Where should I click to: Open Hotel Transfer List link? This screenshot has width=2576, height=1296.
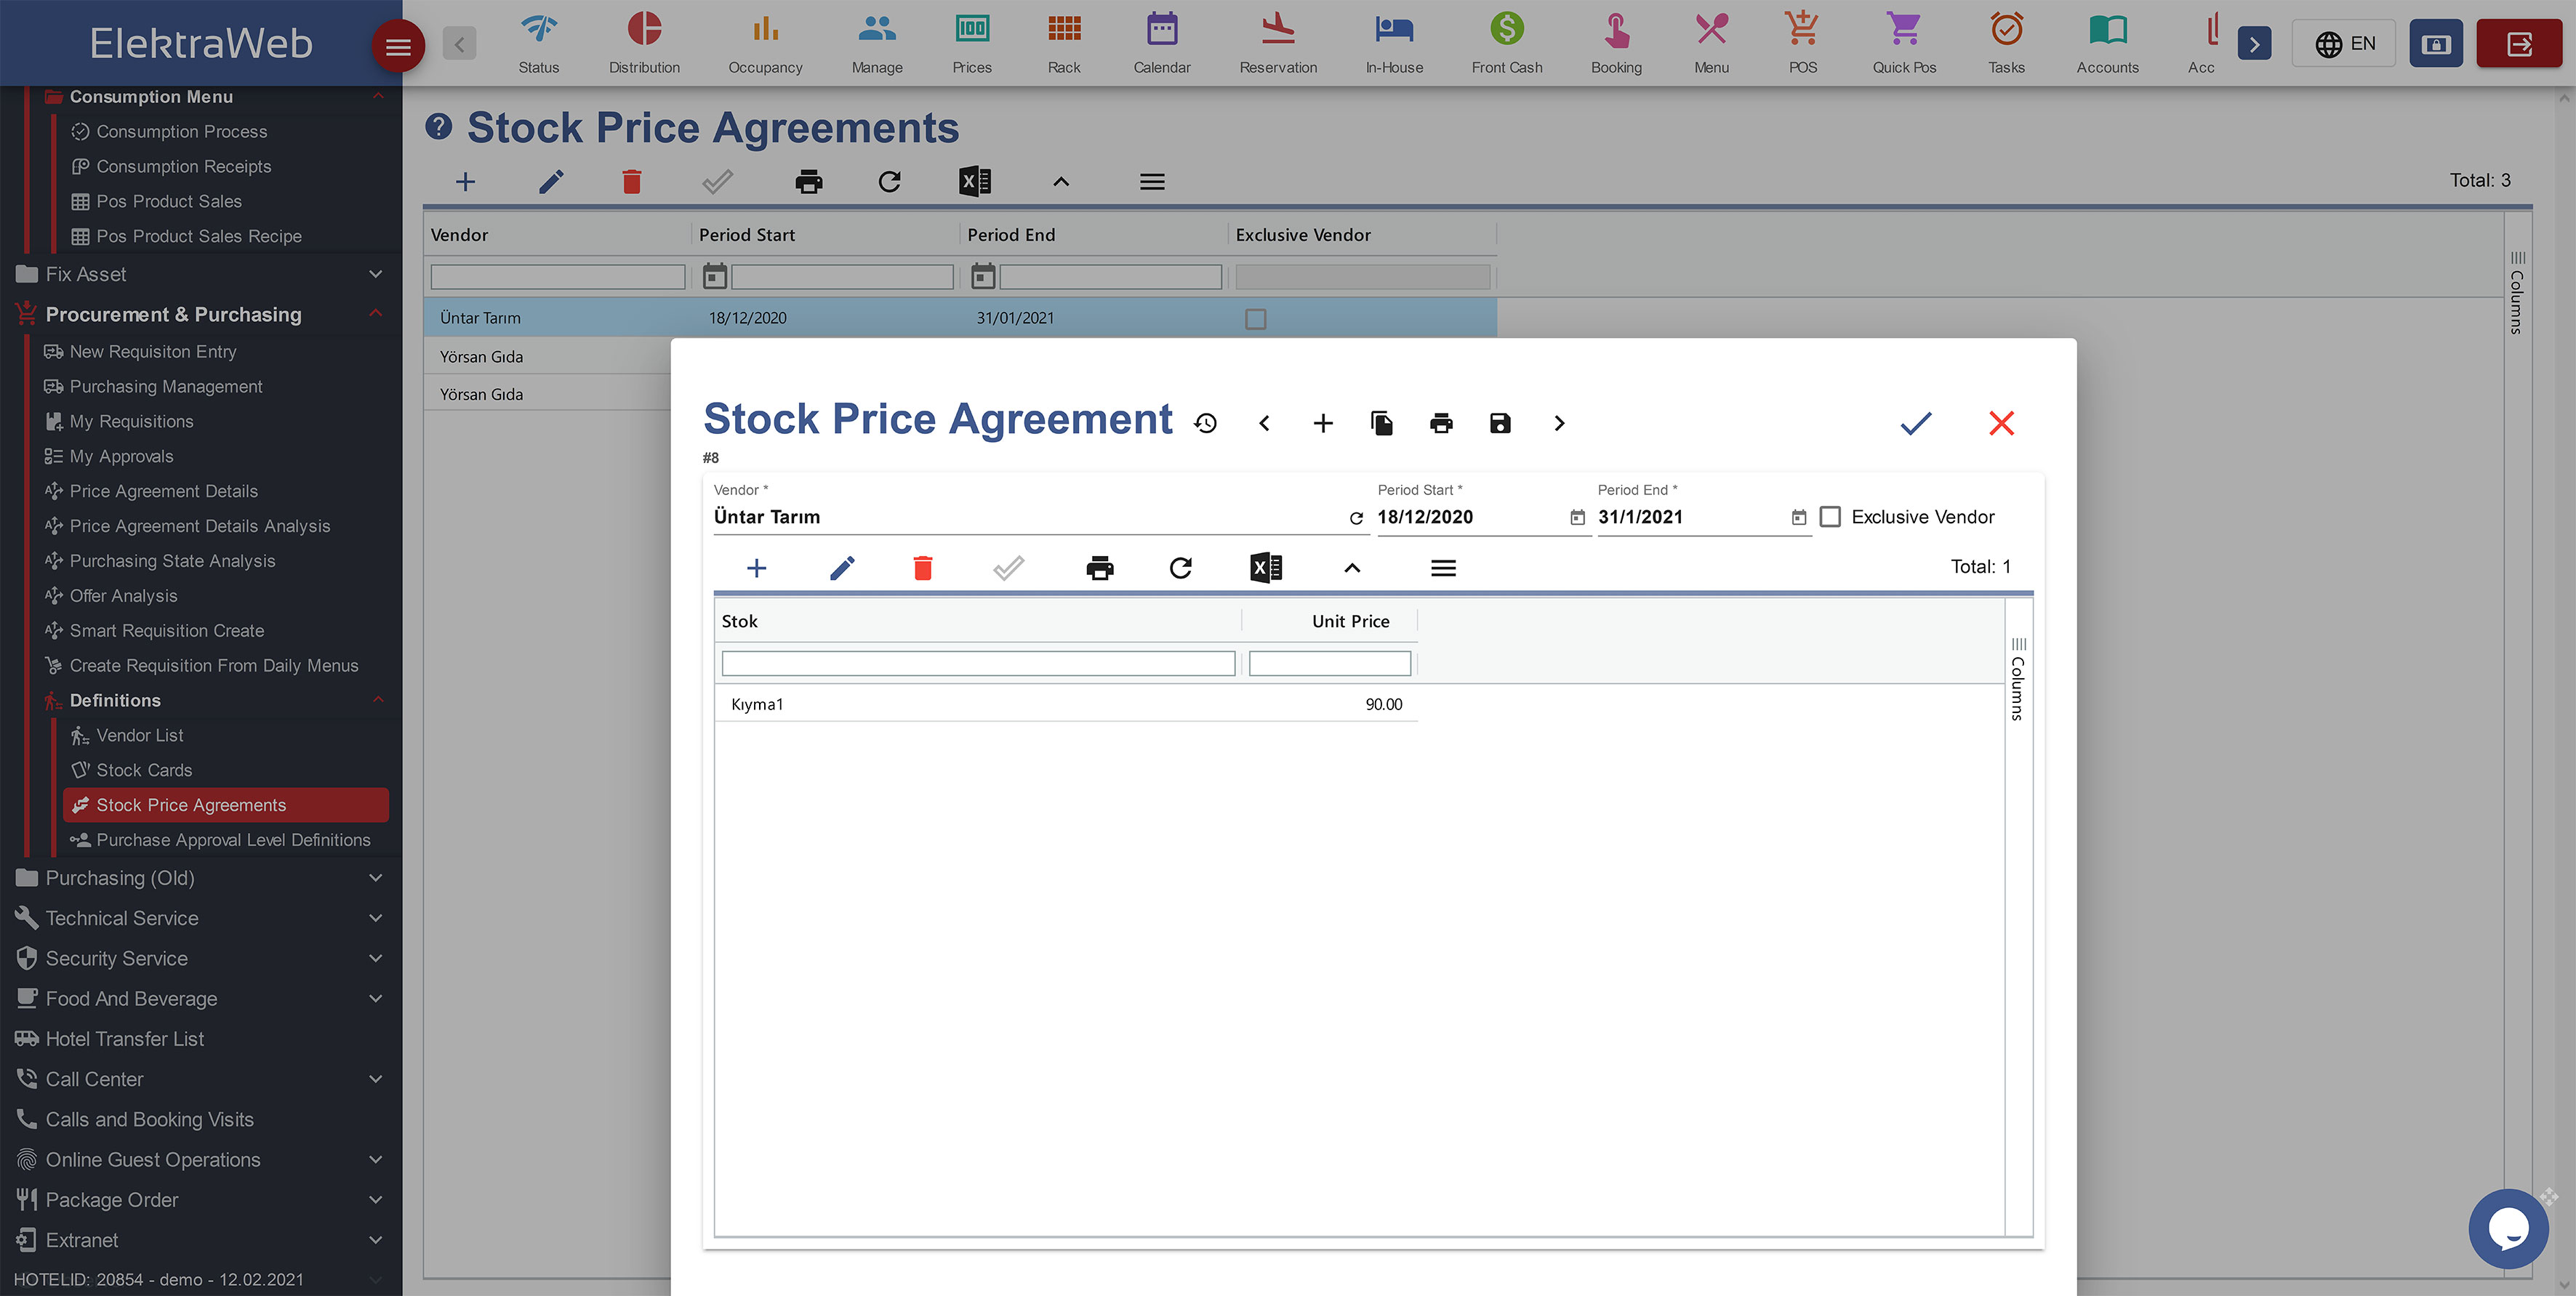(124, 1039)
